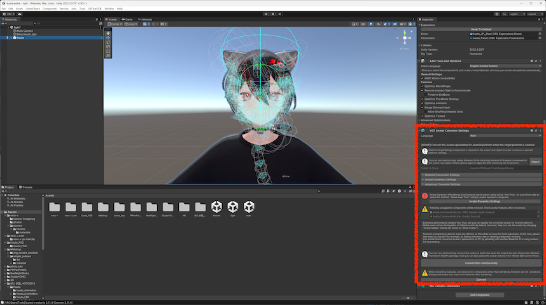The height and width of the screenshot is (305, 546).
Task: Toggle the MMD World Compatibility checkbox
Action: point(422,78)
